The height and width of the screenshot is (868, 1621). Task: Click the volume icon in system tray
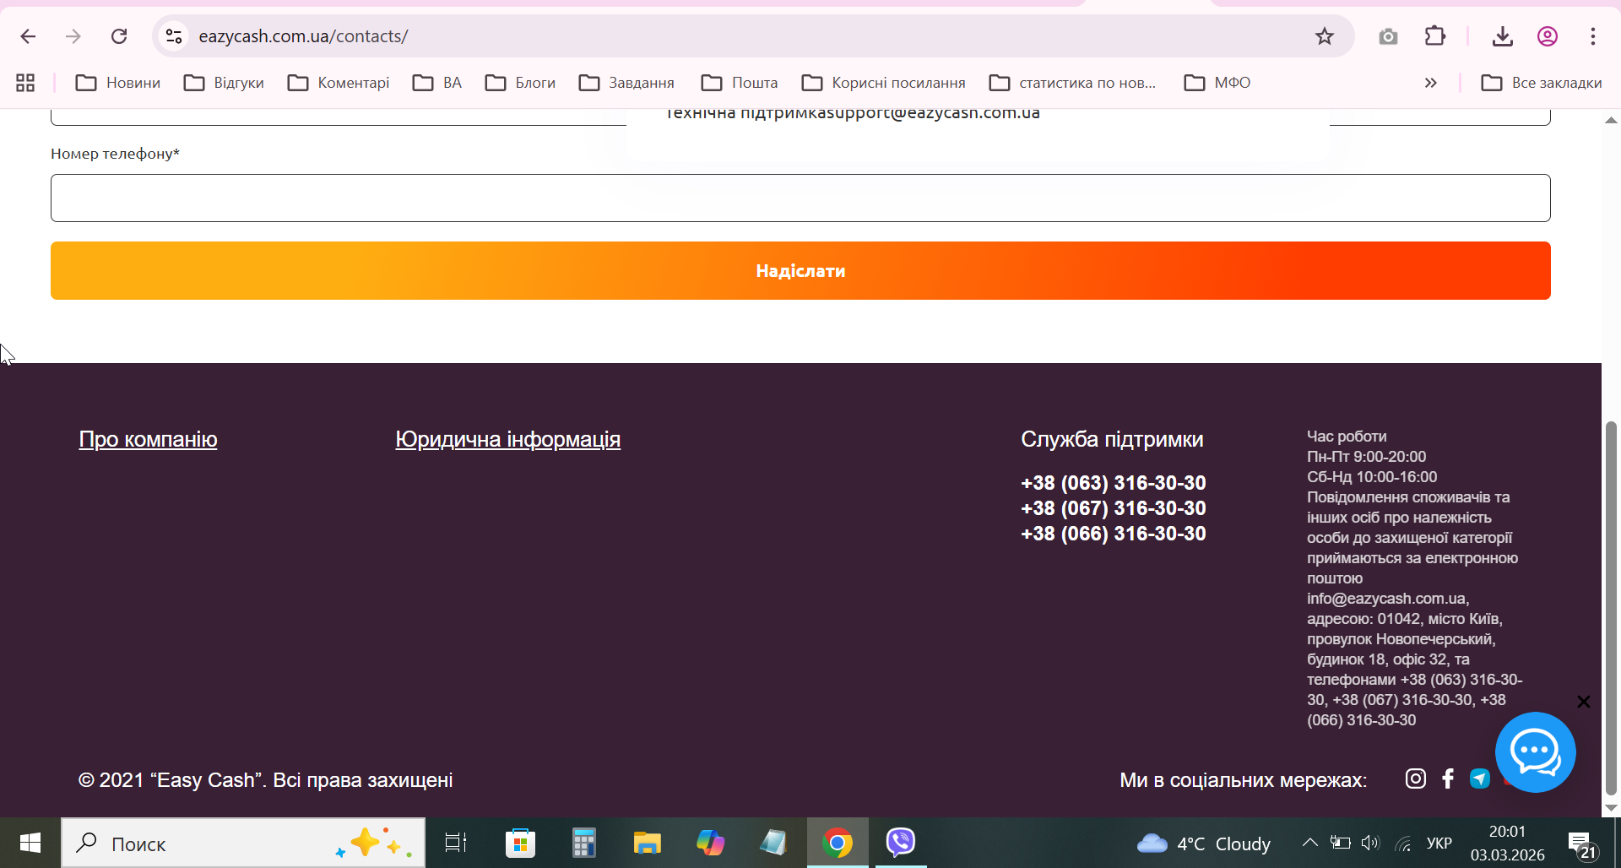tap(1370, 843)
